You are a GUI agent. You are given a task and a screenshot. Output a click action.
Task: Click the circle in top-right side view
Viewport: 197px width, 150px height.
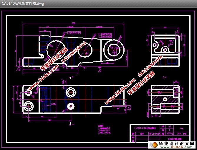point(165,49)
